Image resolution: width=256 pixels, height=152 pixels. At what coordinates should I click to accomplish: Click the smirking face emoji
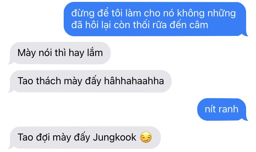point(146,137)
